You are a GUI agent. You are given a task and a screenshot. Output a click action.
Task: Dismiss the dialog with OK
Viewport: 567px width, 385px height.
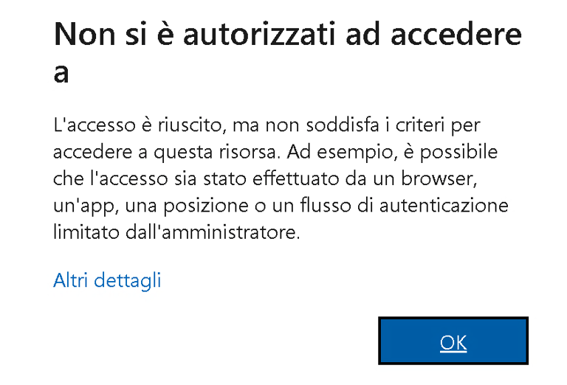point(453,341)
